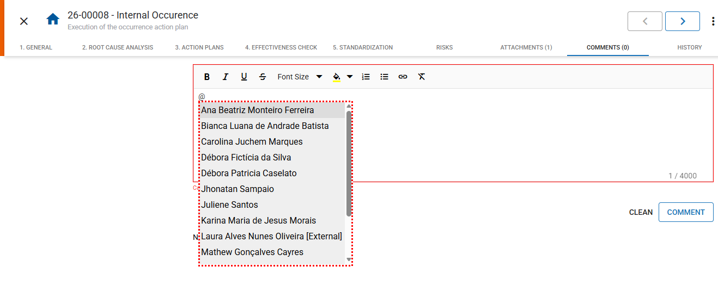The image size is (718, 285).
Task: Open the Attachments (1) tab
Action: coord(526,47)
